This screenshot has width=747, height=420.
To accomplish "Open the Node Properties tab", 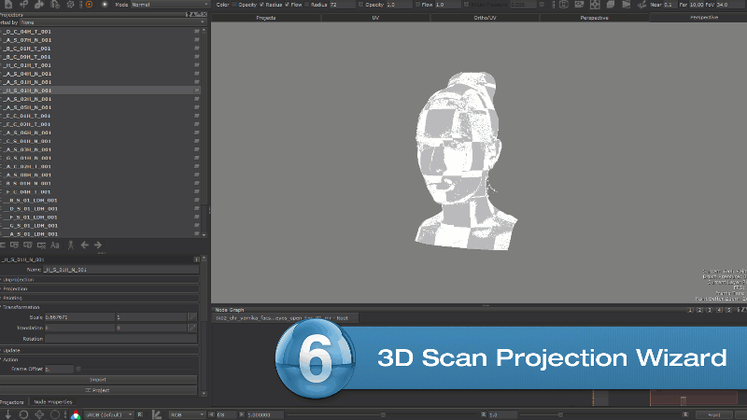I will point(53,401).
